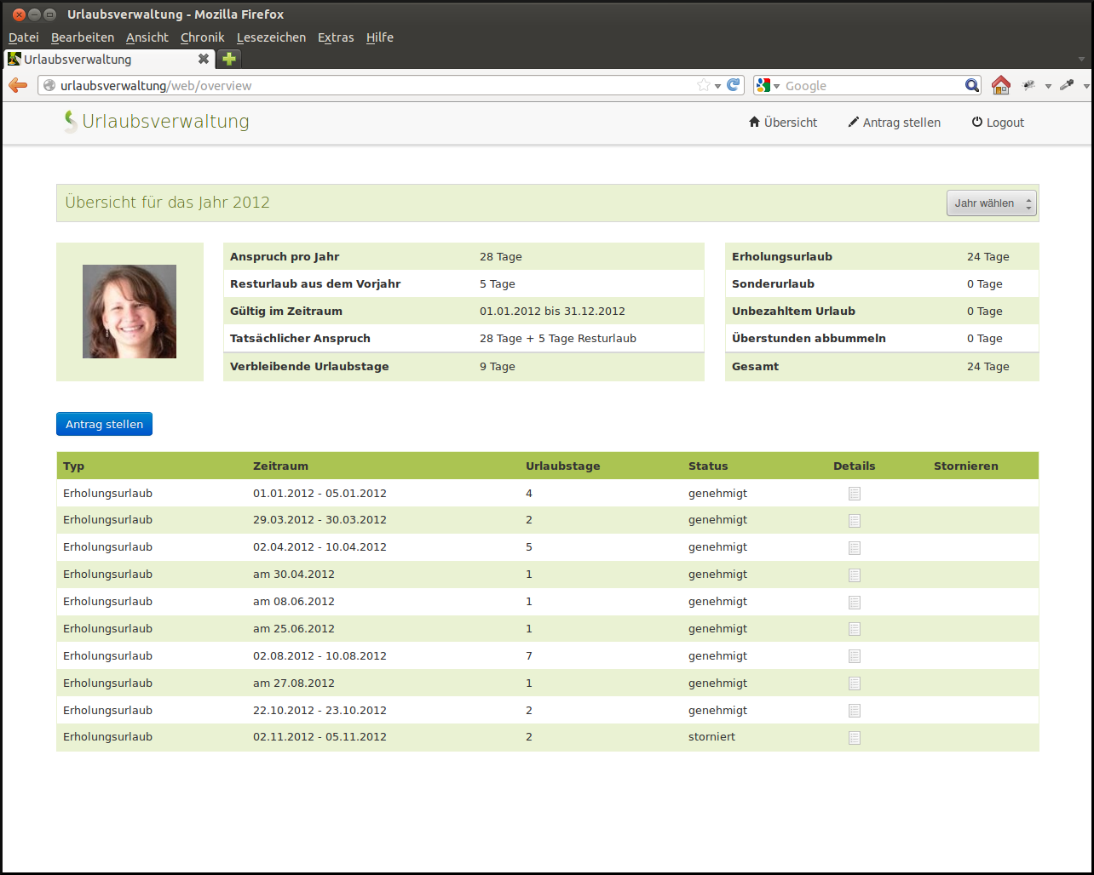1094x875 pixels.
Task: Expand the bug extension dropdown arrow
Action: pos(1048,86)
